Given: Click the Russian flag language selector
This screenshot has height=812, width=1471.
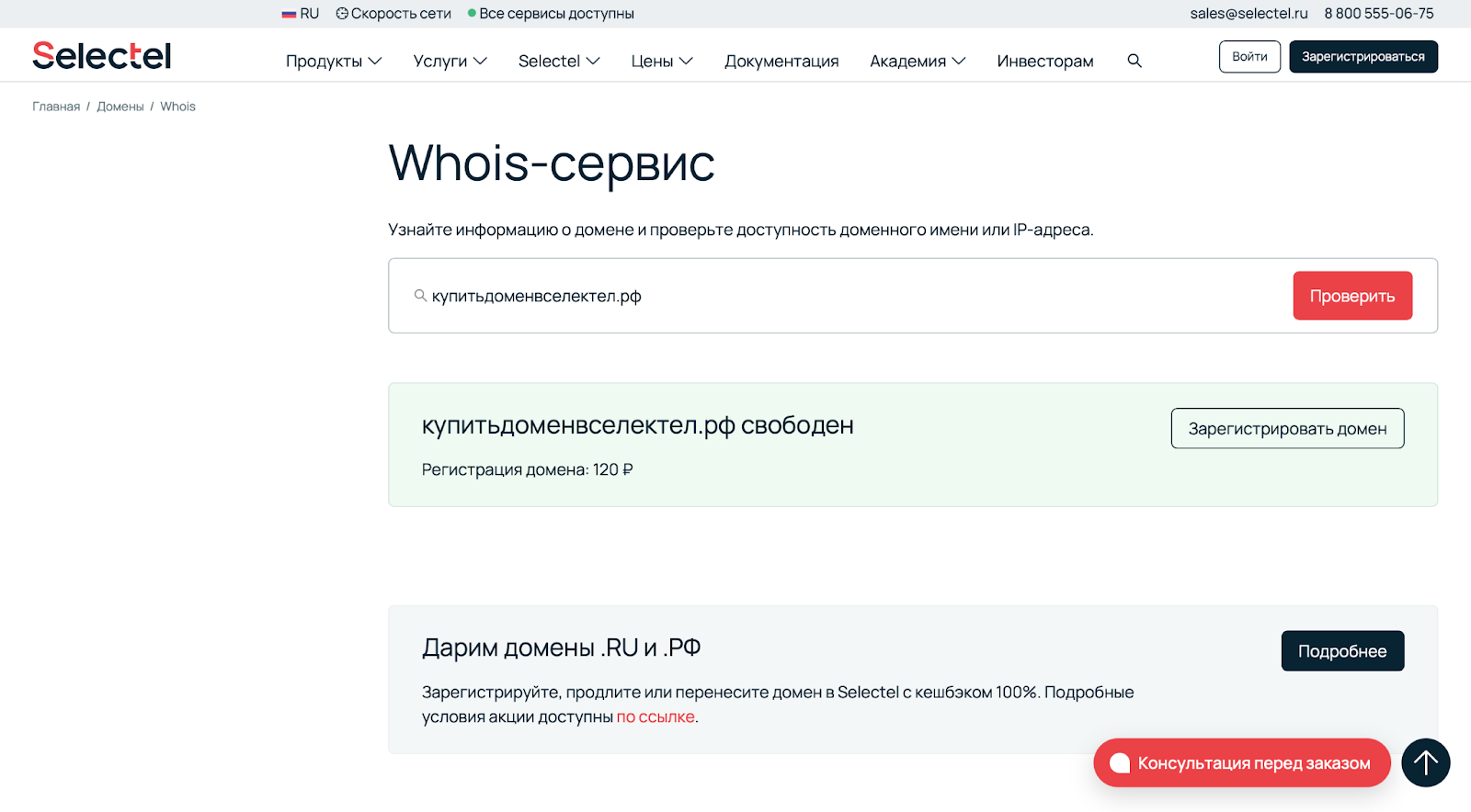Looking at the screenshot, I should pos(301,14).
